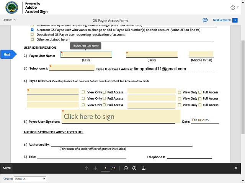Check View Only for first right UEI

tap(180, 92)
